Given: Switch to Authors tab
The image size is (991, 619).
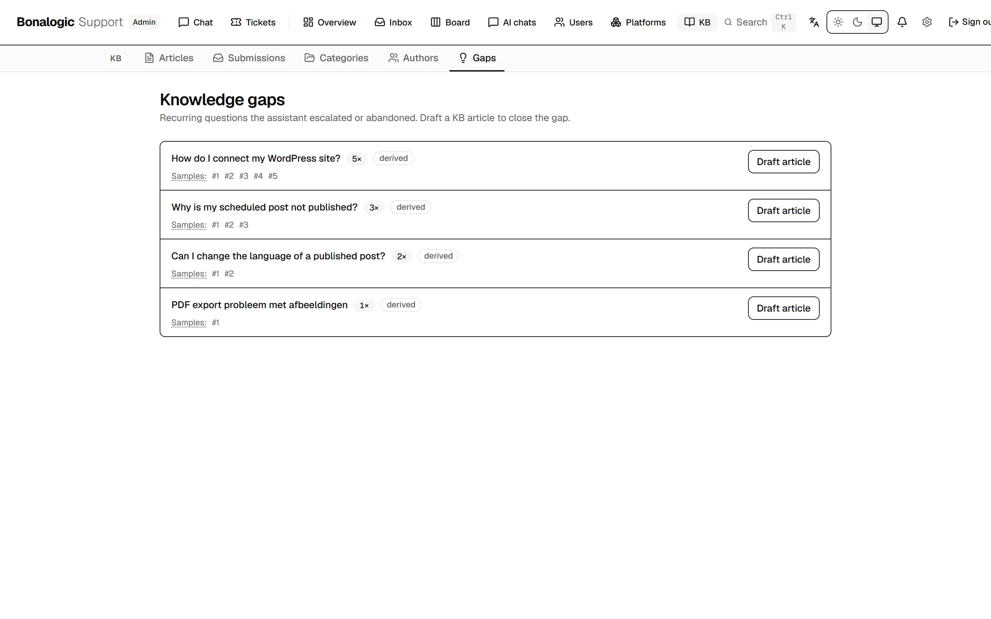Looking at the screenshot, I should coord(413,58).
